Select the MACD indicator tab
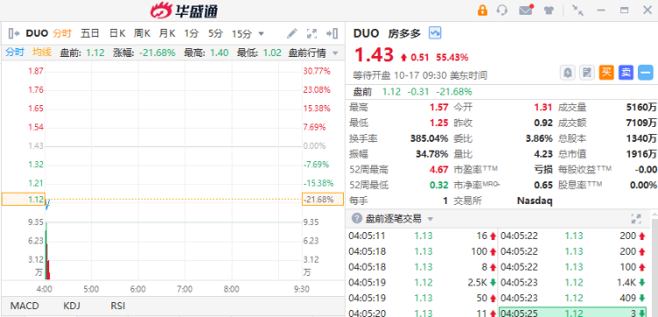The height and width of the screenshot is (317, 658). click(x=25, y=306)
